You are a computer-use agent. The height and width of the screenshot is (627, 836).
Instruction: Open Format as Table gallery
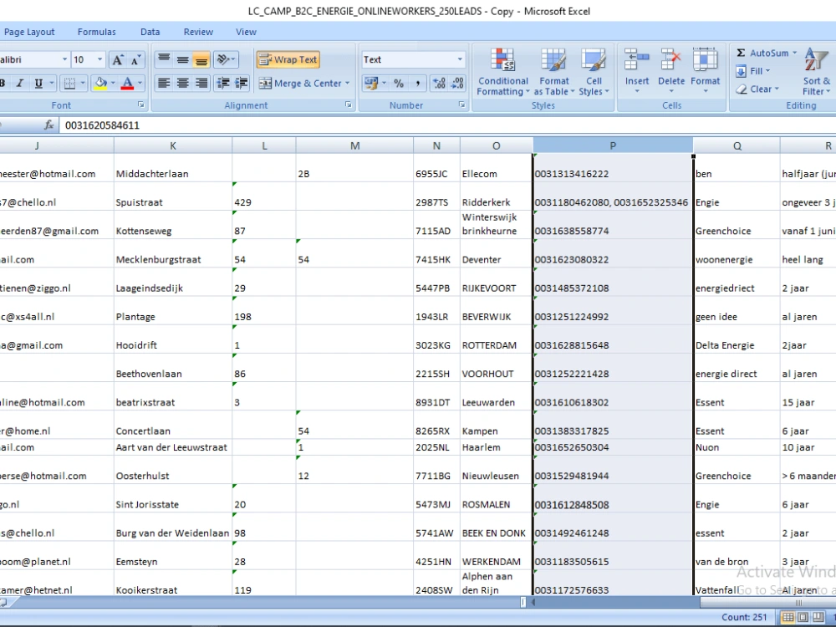(554, 73)
